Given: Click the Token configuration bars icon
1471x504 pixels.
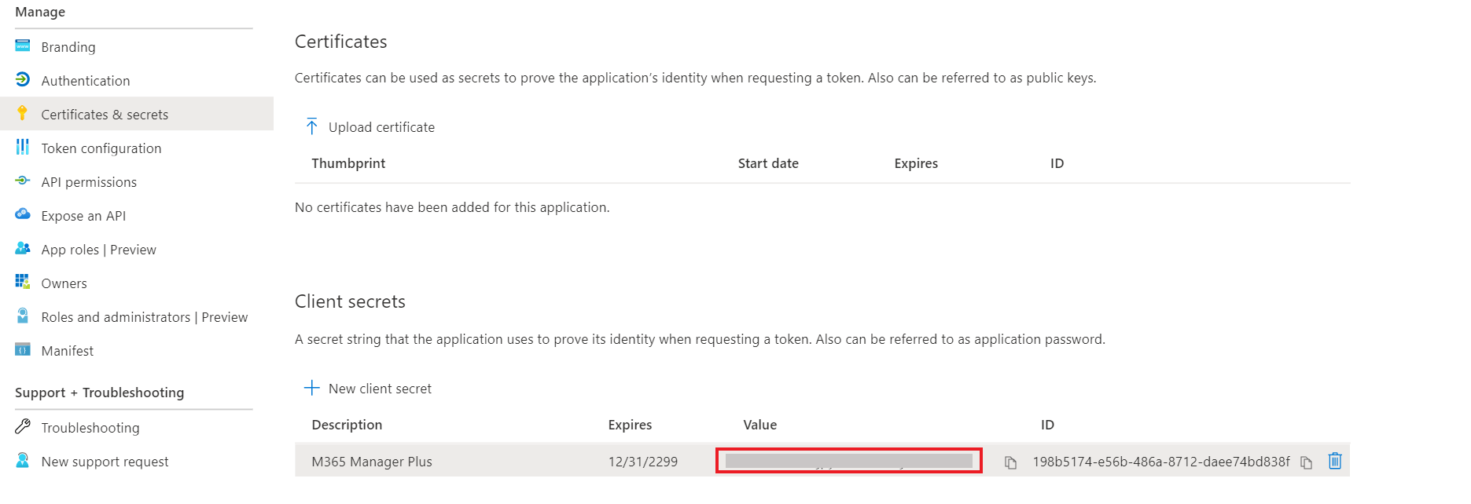Looking at the screenshot, I should pos(23,147).
